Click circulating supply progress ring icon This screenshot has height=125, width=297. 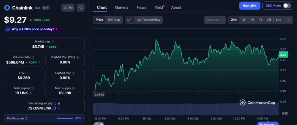pyautogui.click(x=54, y=108)
